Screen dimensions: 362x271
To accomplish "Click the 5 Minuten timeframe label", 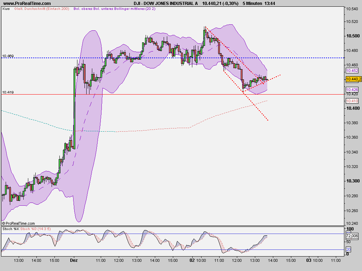I will point(252,4).
